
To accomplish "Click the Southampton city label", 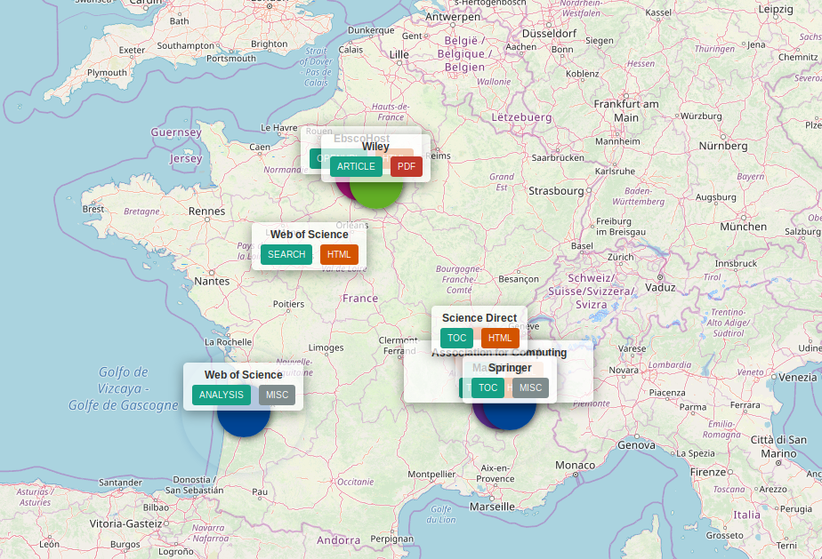I will (186, 45).
